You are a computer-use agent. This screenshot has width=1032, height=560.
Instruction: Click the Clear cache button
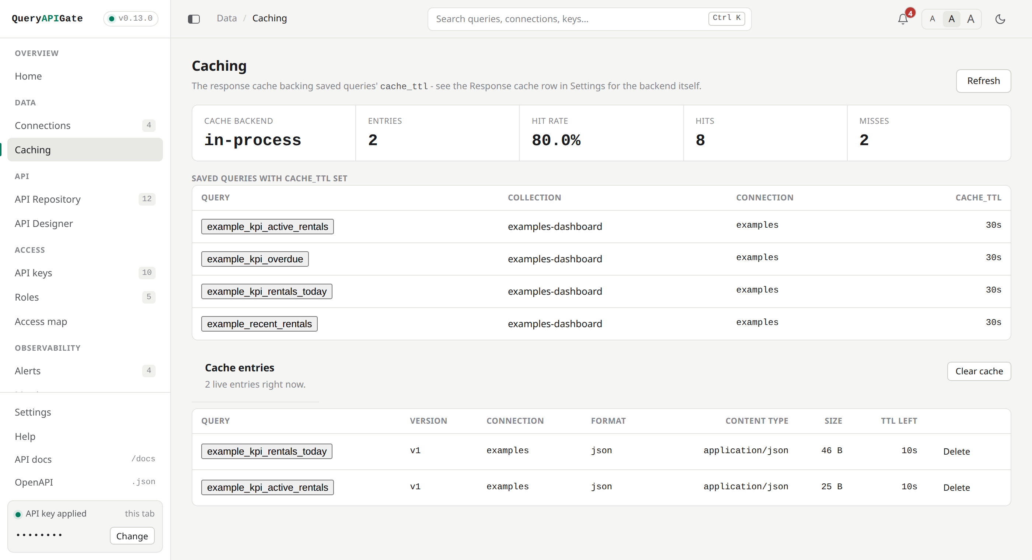point(979,371)
